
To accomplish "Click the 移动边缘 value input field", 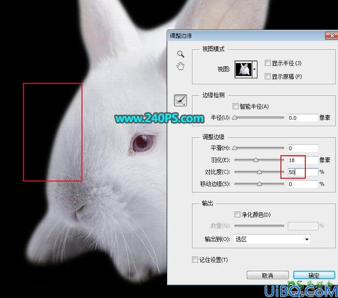I will (303, 184).
